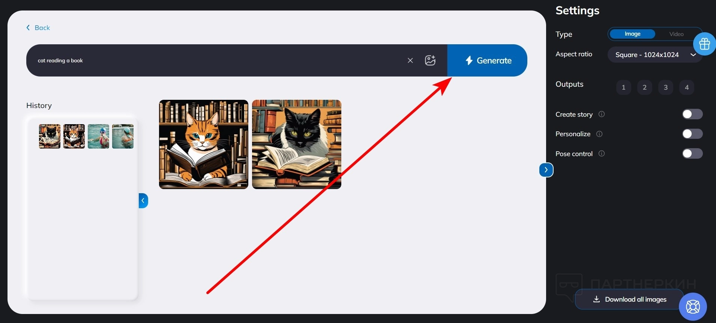Open the lifebuoy help support icon

(x=693, y=307)
